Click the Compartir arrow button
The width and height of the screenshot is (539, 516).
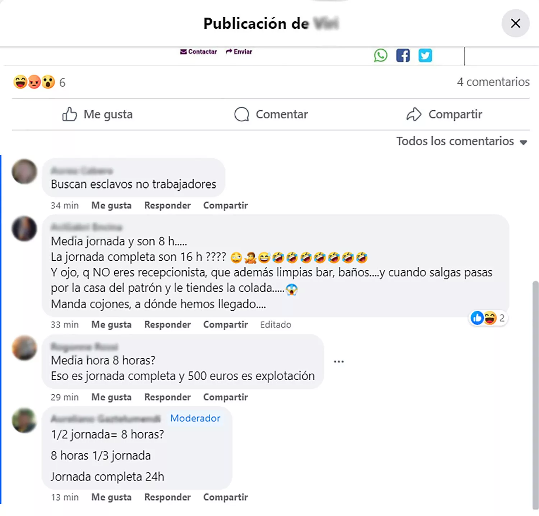pyautogui.click(x=444, y=114)
